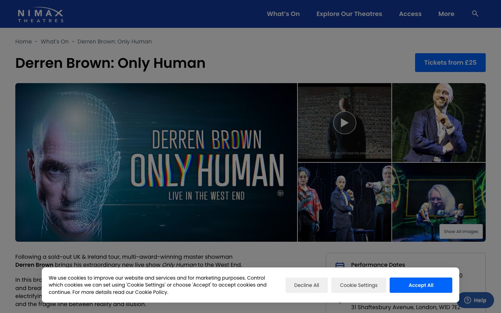Image resolution: width=501 pixels, height=313 pixels.
Task: Open the Access menu
Action: [x=410, y=14]
